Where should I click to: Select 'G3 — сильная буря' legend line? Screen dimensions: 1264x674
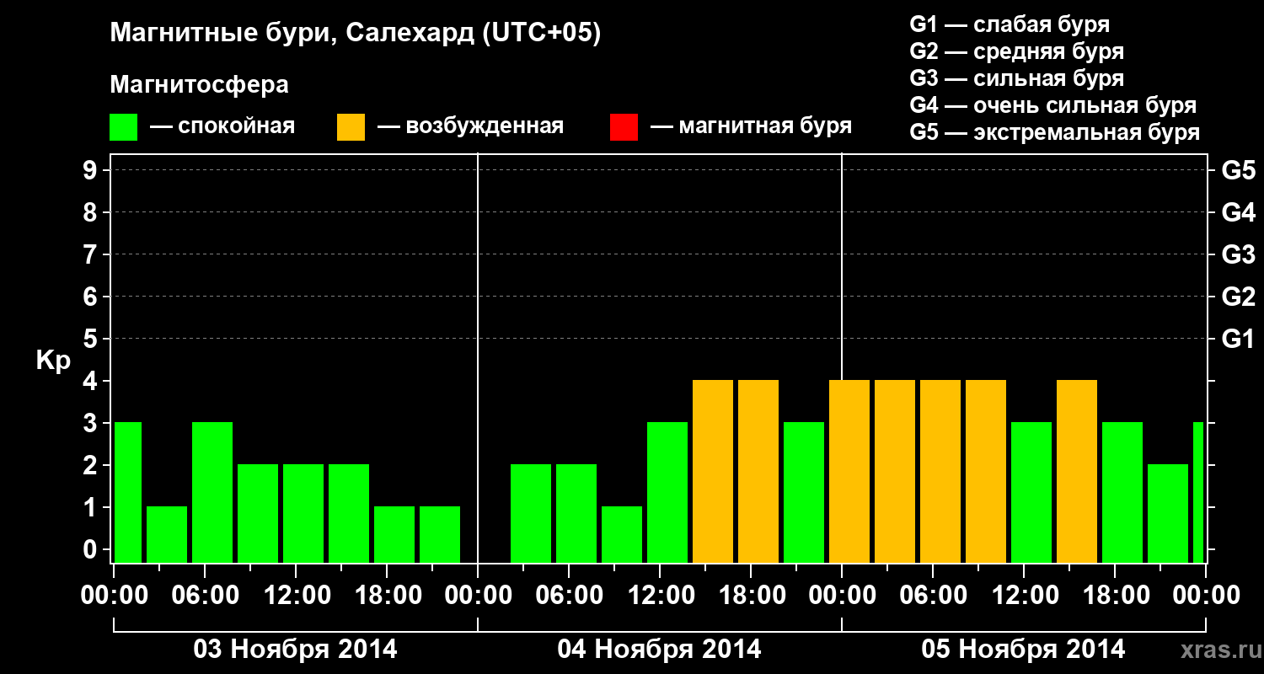1017,78
